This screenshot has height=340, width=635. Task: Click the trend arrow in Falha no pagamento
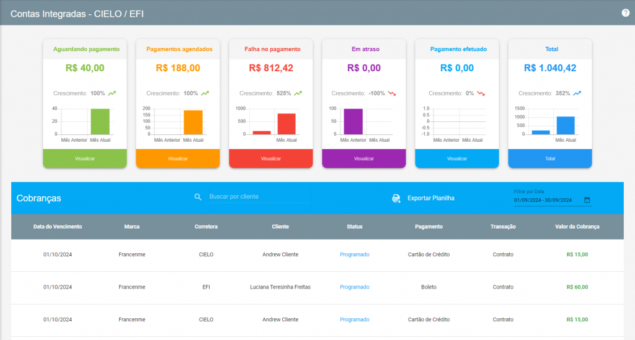pos(298,94)
